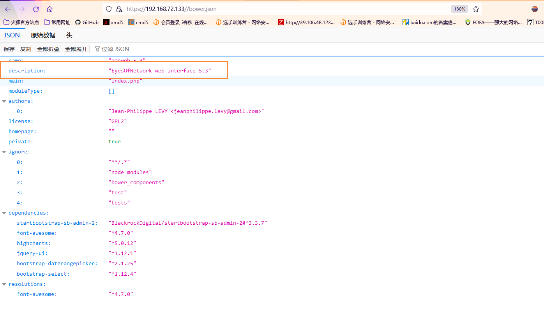Screen dimensions: 544x324
Task: Click the bootstrap-daterangepicker key
Action: click(57, 264)
